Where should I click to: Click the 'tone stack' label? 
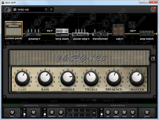(62, 39)
